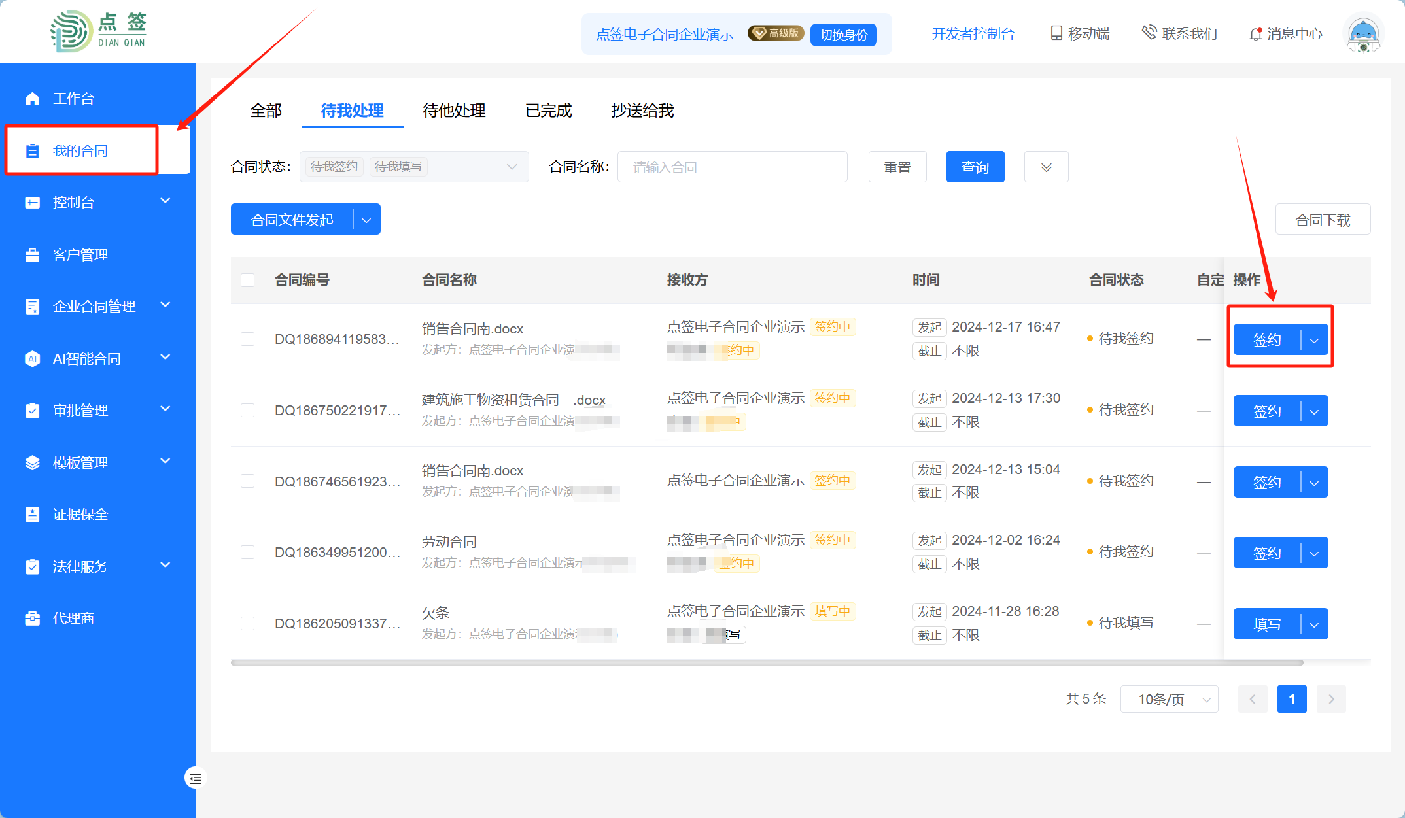1405x818 pixels.
Task: Switch to 全部 tab
Action: click(x=266, y=111)
